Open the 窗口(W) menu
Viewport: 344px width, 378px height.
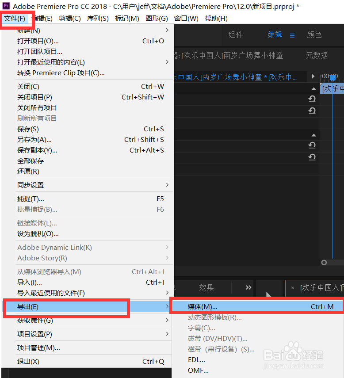[186, 19]
